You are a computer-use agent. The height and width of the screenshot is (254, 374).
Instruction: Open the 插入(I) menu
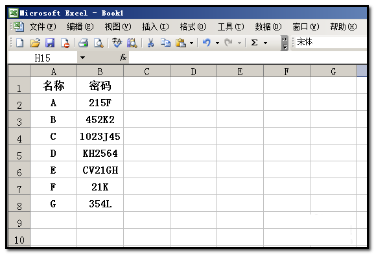click(156, 27)
